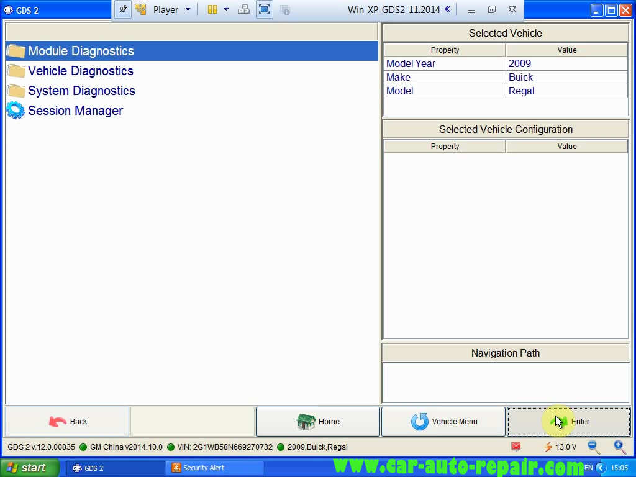Confirm selection with the Enter button
The width and height of the screenshot is (636, 477).
569,422
